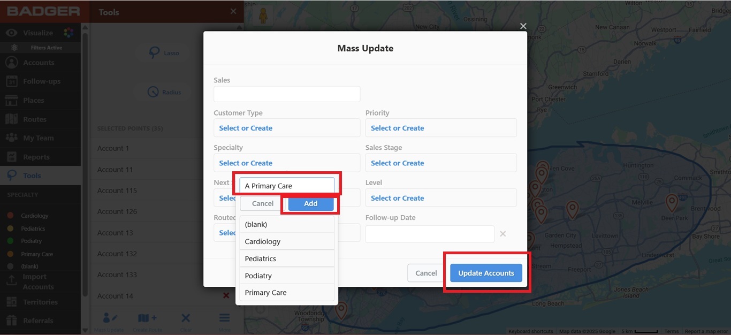Click the Cardiology red legend color dot

click(10, 216)
